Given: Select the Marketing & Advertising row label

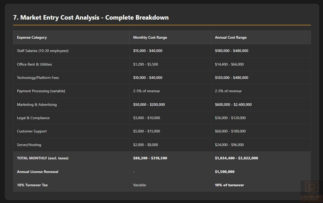Looking at the screenshot, I should [37, 105].
